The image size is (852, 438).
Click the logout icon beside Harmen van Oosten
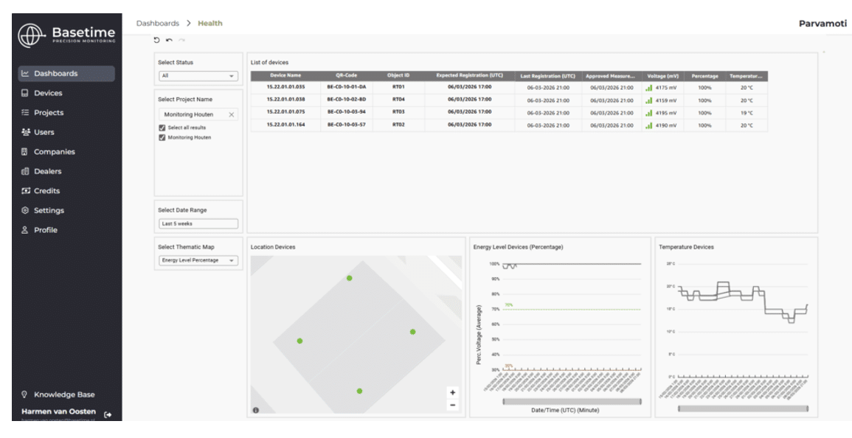tap(108, 414)
